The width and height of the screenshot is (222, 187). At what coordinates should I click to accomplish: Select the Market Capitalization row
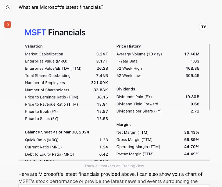66,54
